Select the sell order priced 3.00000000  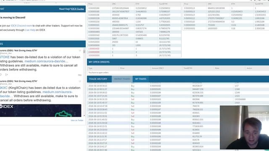[x=134, y=55]
